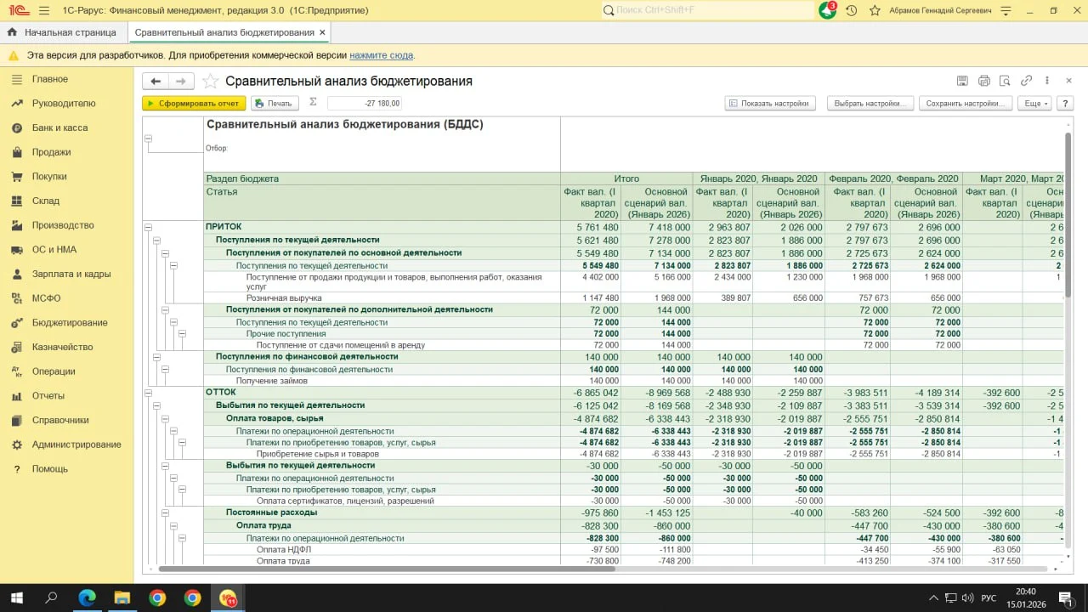The width and height of the screenshot is (1088, 612).
Task: Get link to report via chain icon
Action: pos(1026,81)
